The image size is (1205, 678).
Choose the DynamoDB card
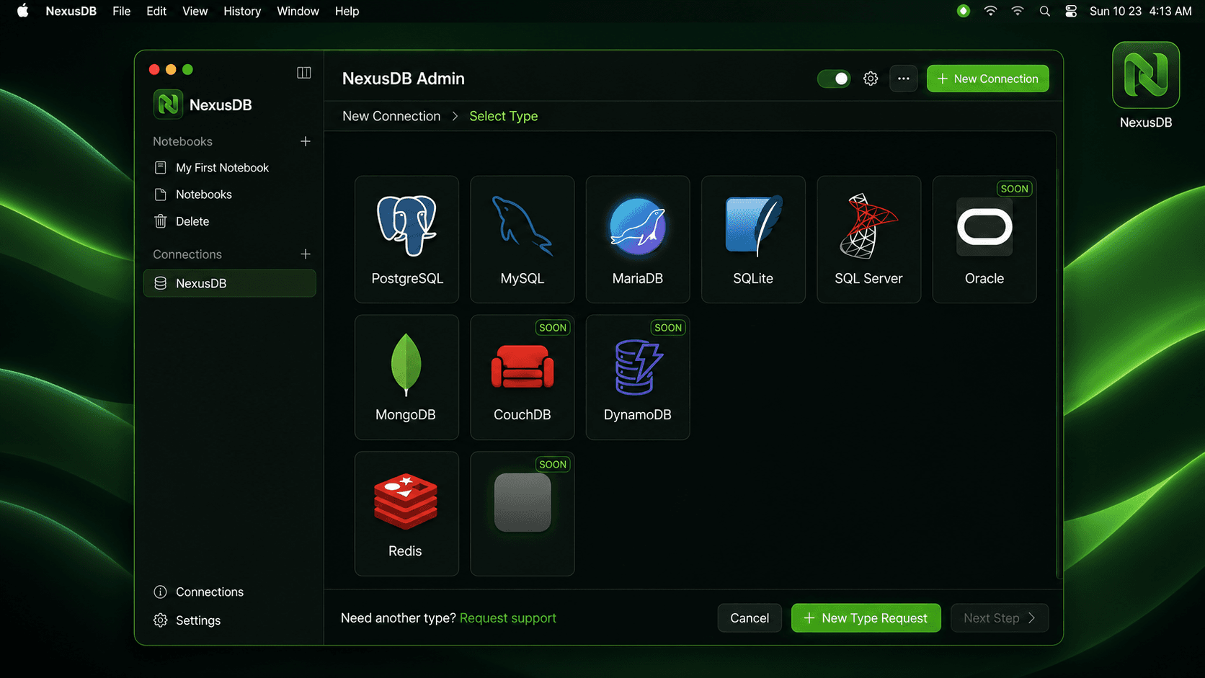pos(638,377)
